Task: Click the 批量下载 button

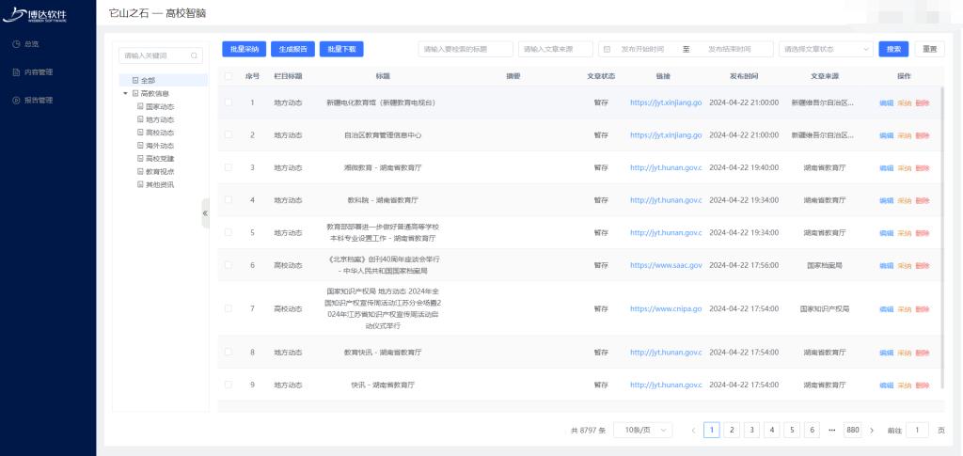Action: (x=341, y=50)
